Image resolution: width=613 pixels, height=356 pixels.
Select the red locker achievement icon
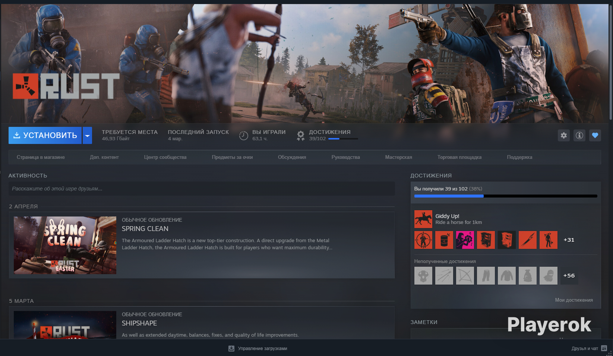click(486, 240)
